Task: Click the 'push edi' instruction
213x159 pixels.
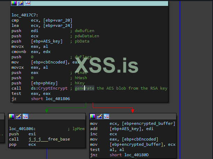Action: (25, 31)
